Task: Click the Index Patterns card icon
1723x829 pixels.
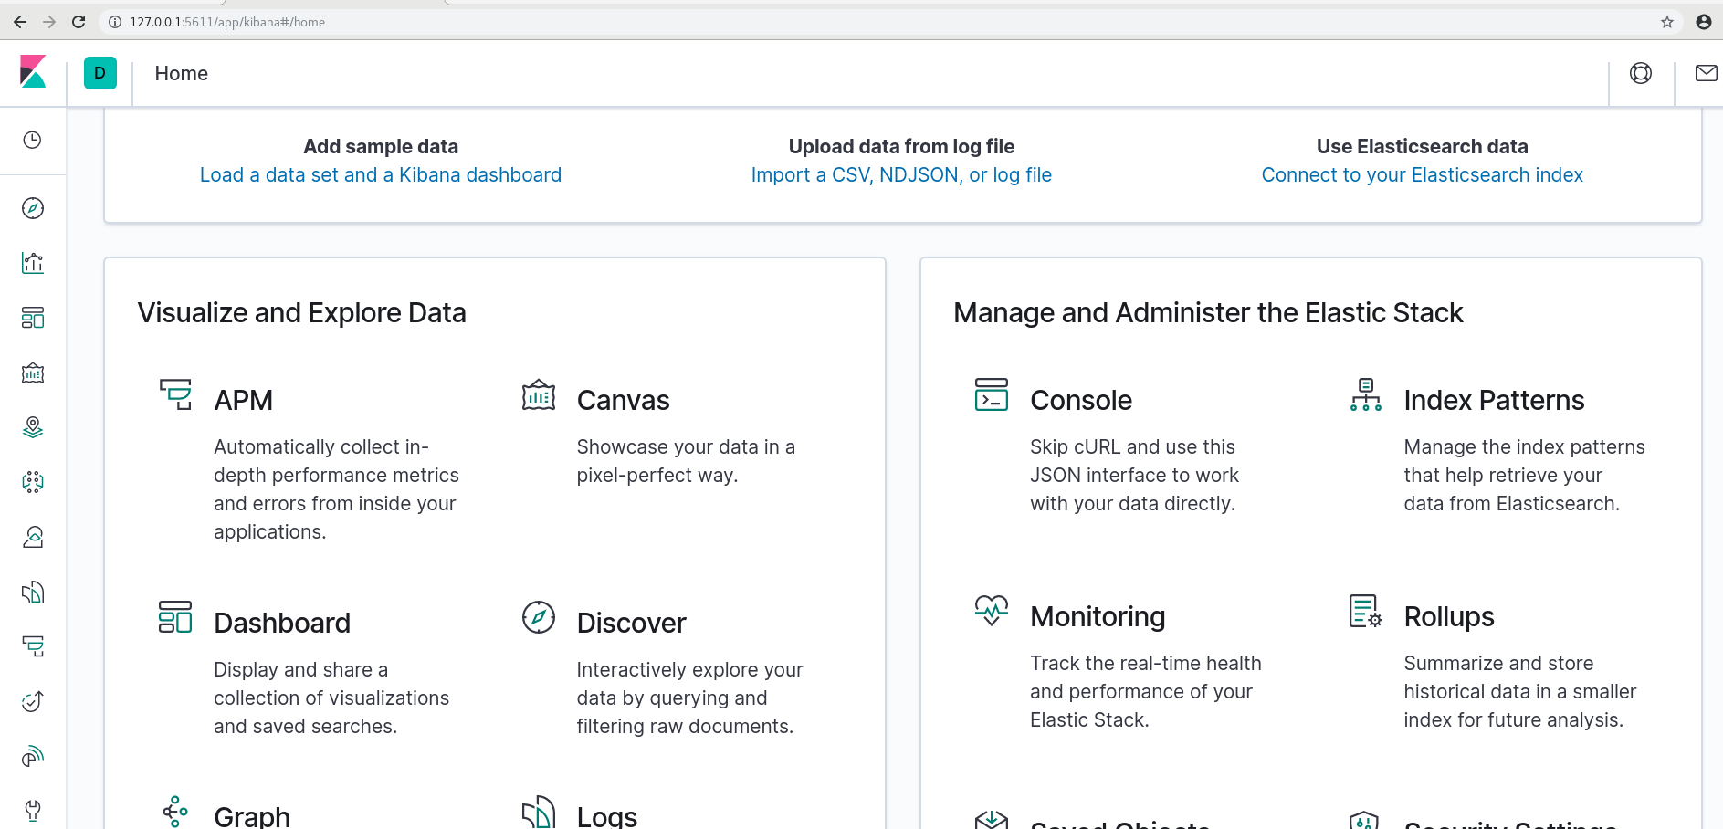Action: [1366, 394]
